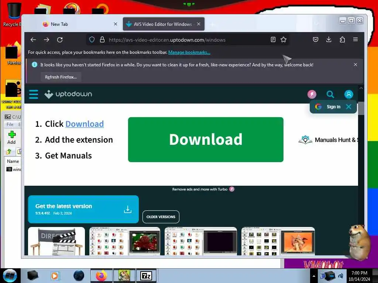Click the taskbar clock 7:00 PM
The image size is (378, 283).
point(359,276)
